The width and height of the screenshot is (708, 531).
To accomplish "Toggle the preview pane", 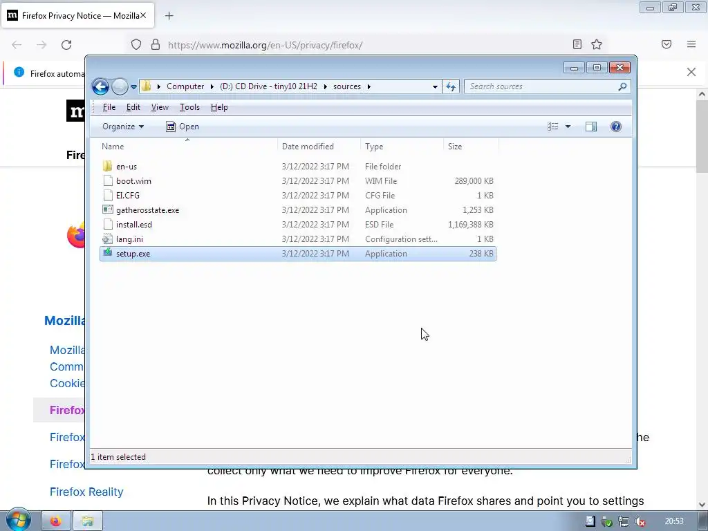I will point(591,127).
